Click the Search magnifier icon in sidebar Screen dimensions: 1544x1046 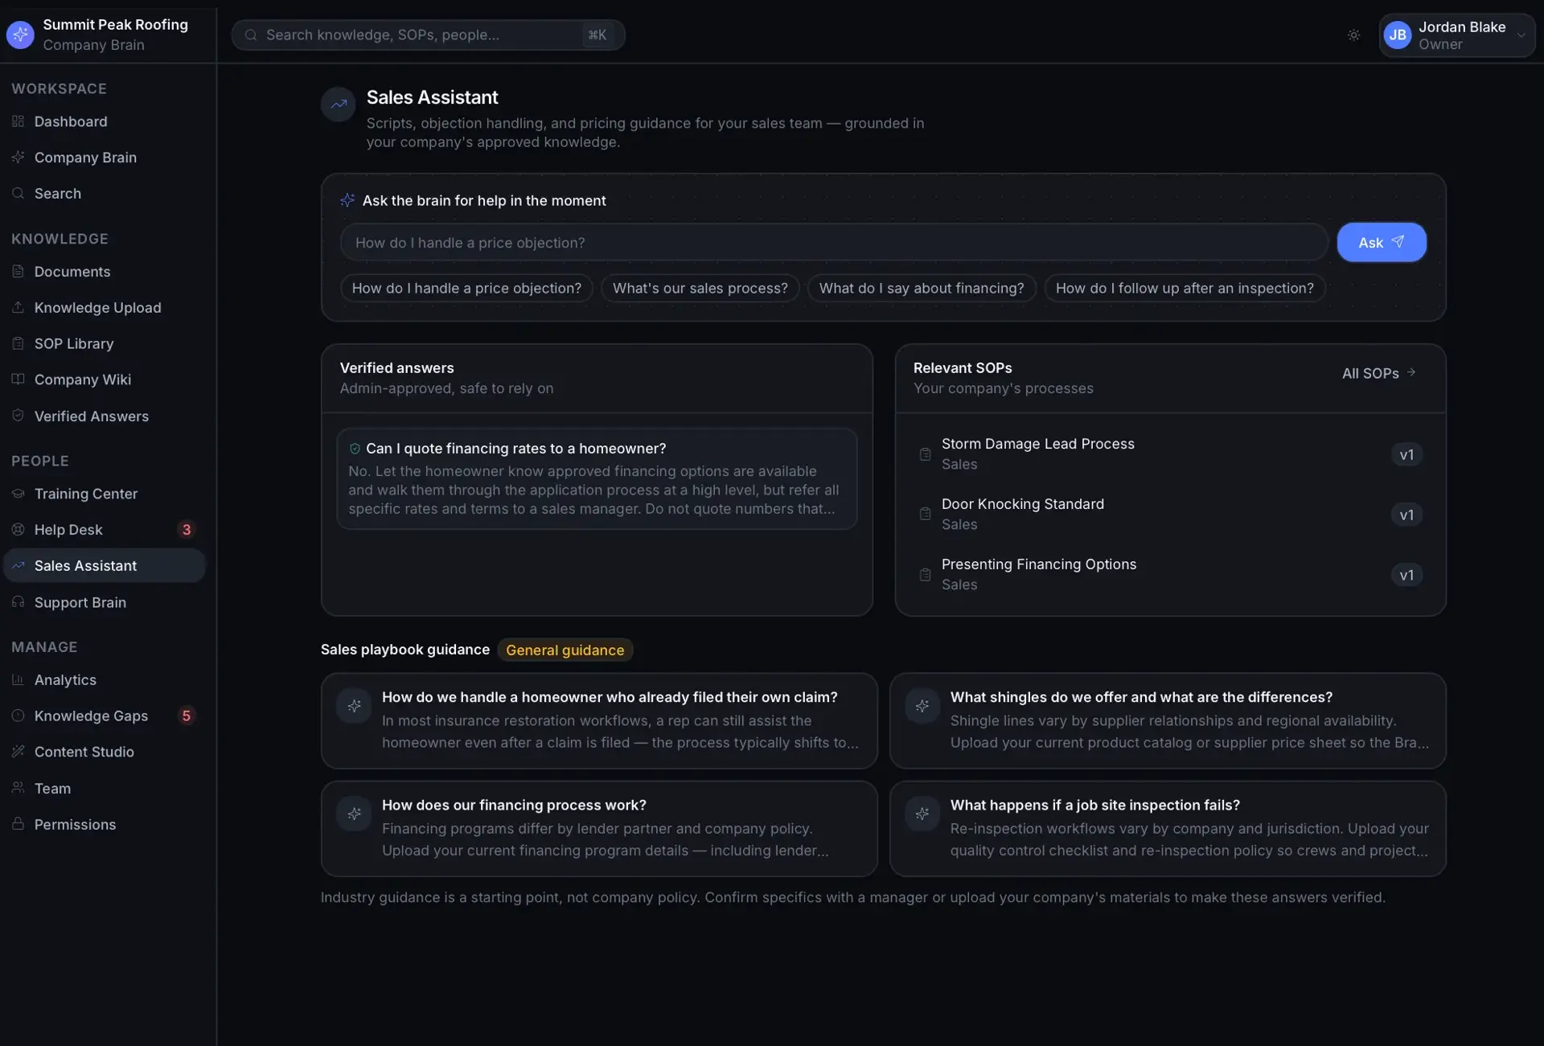tap(18, 194)
